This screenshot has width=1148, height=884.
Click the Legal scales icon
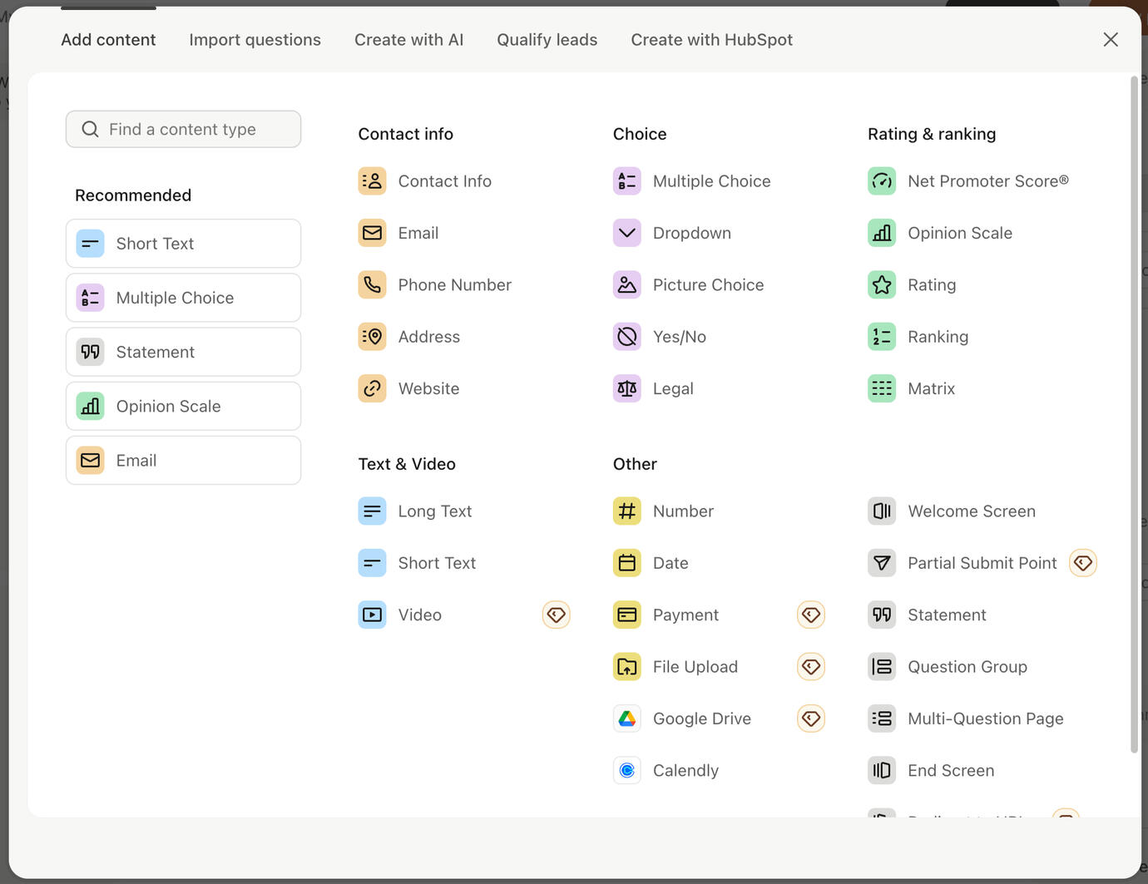coord(626,388)
